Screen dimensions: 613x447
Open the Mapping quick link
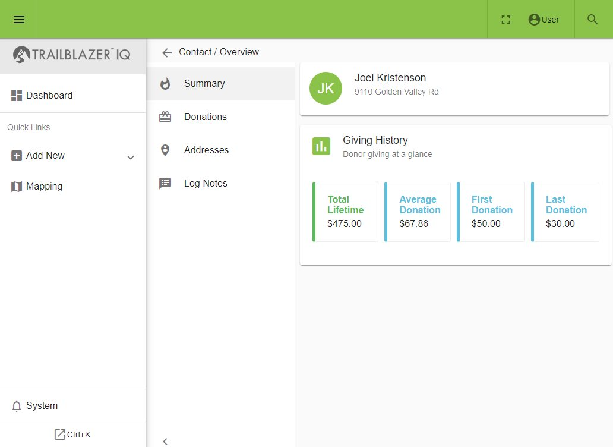tap(72, 187)
